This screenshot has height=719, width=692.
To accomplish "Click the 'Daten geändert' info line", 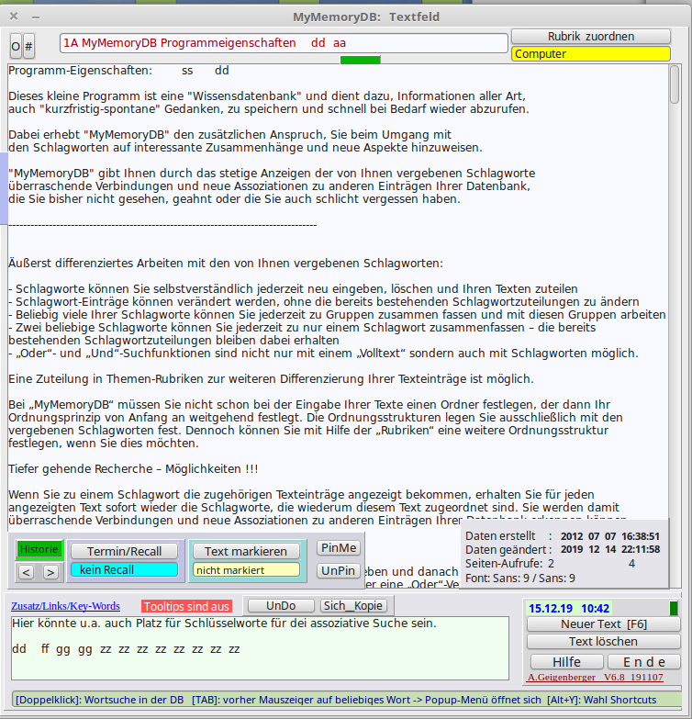I will pos(563,549).
